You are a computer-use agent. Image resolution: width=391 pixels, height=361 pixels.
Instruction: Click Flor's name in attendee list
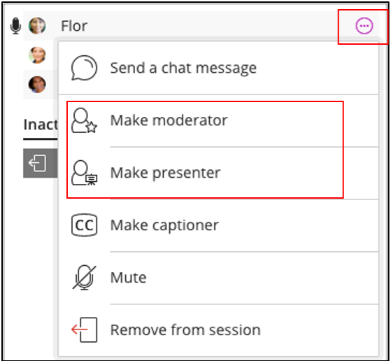(74, 26)
